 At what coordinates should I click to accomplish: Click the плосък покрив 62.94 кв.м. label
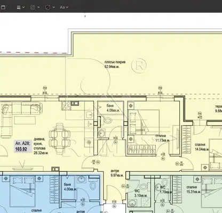(x=115, y=64)
